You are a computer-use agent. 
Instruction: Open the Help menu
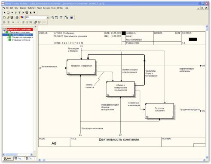[x=67, y=8]
